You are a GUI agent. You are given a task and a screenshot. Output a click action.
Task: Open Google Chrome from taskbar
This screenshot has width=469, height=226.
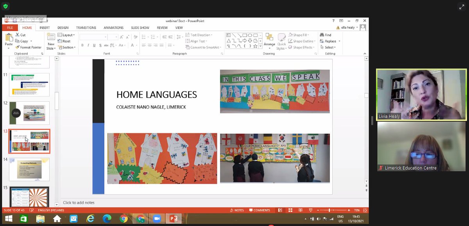(124, 219)
